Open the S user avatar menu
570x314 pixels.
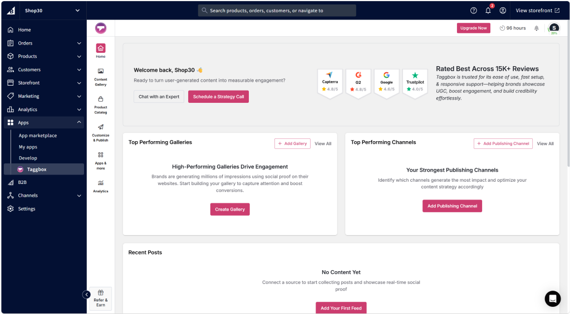pyautogui.click(x=554, y=28)
